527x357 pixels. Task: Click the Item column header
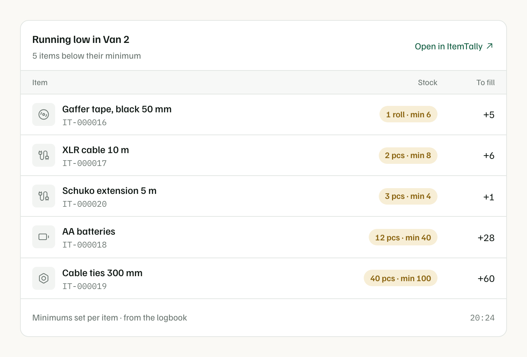[40, 83]
